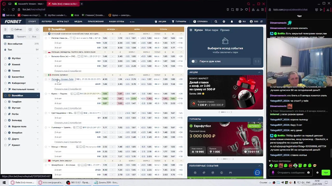Open the Лотереи menu item
This screenshot has width=332, height=186.
[x=47, y=21]
